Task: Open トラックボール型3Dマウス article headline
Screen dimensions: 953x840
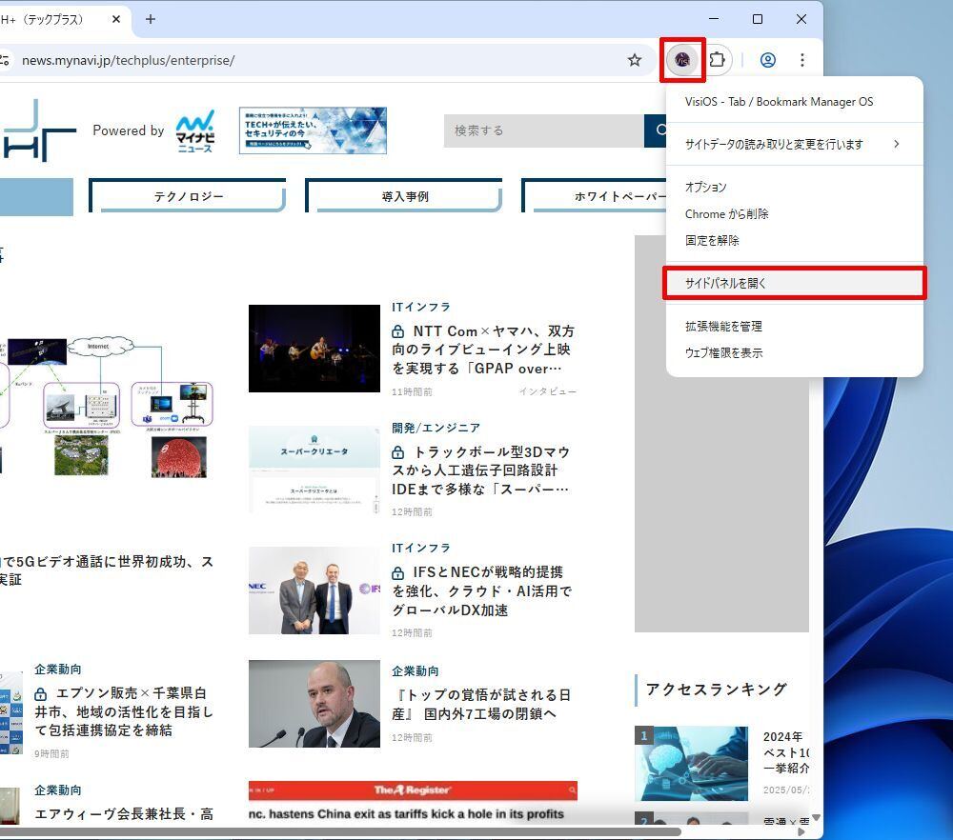Action: click(480, 470)
